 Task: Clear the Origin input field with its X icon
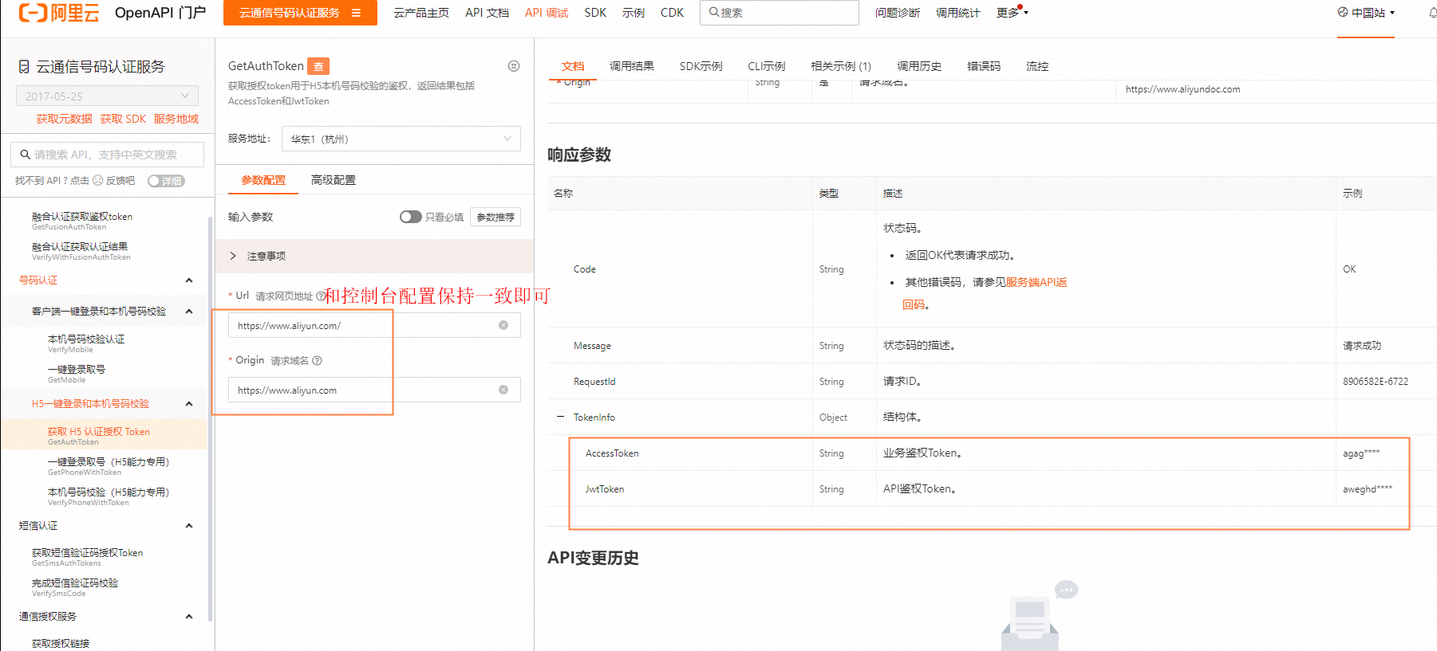point(503,390)
